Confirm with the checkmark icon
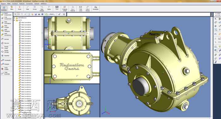 click(x=59, y=14)
